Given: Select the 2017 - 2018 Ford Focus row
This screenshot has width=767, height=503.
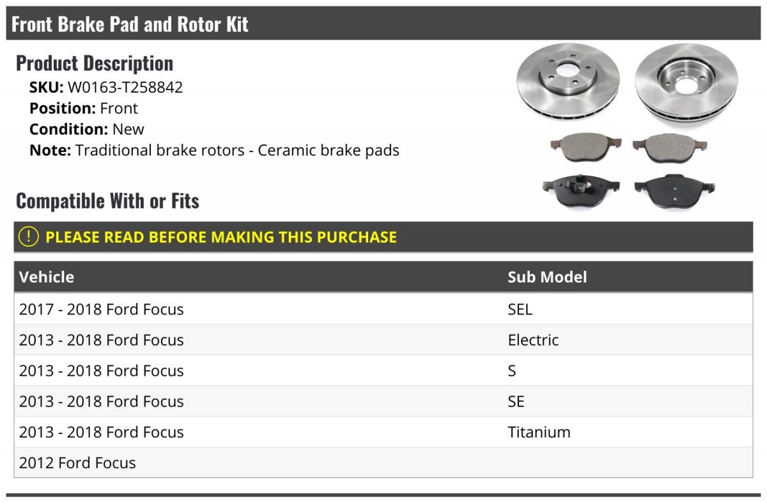Looking at the screenshot, I should (383, 309).
